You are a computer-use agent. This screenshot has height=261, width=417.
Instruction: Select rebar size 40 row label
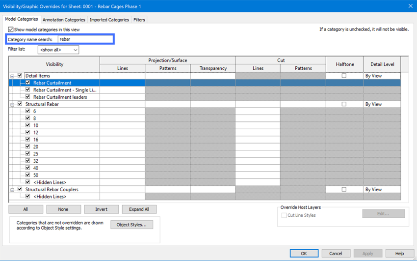point(36,168)
